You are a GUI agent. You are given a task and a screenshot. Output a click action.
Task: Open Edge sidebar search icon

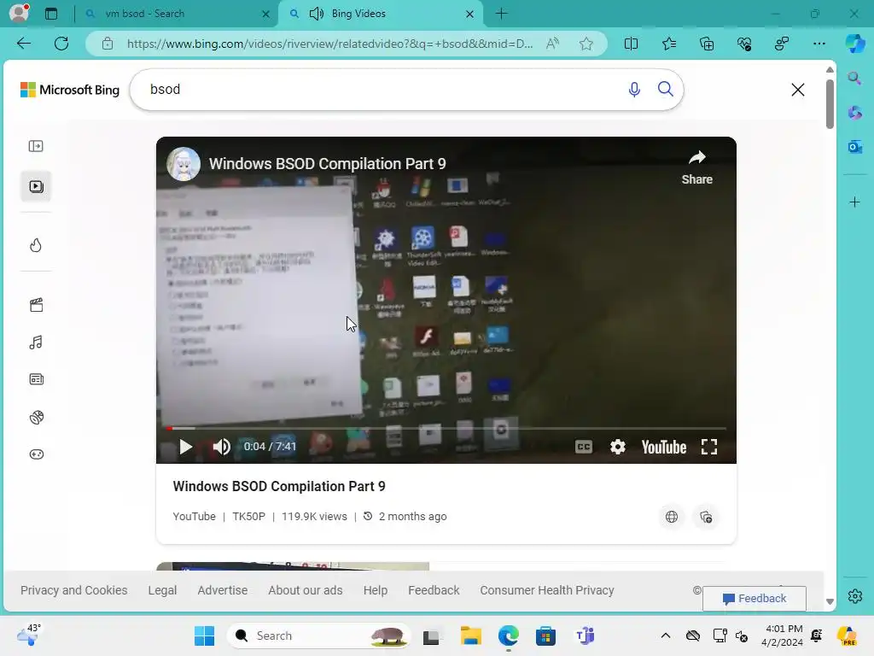click(854, 78)
